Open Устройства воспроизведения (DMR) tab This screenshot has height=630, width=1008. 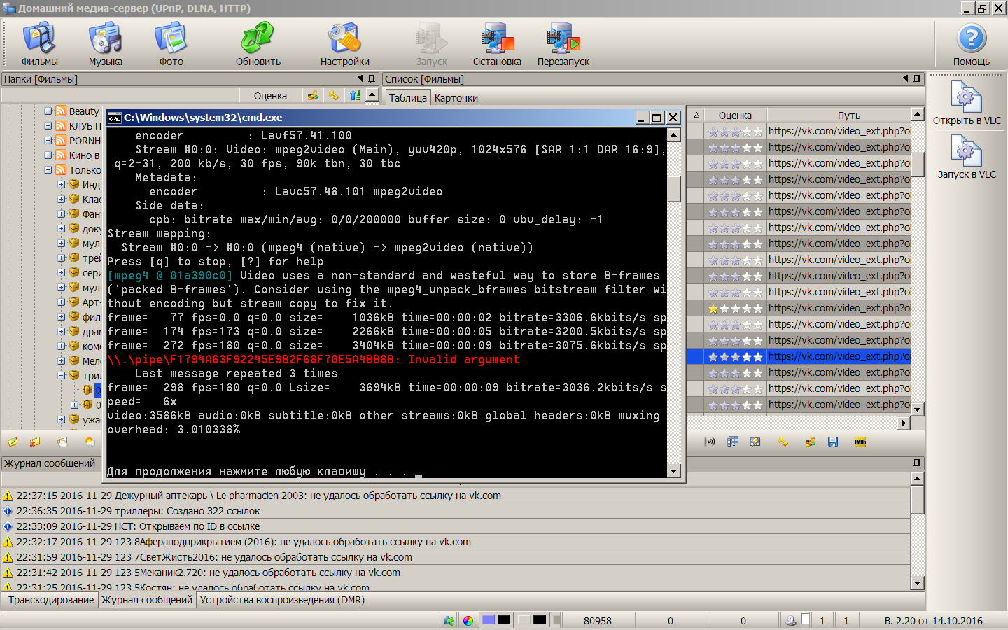pos(282,600)
